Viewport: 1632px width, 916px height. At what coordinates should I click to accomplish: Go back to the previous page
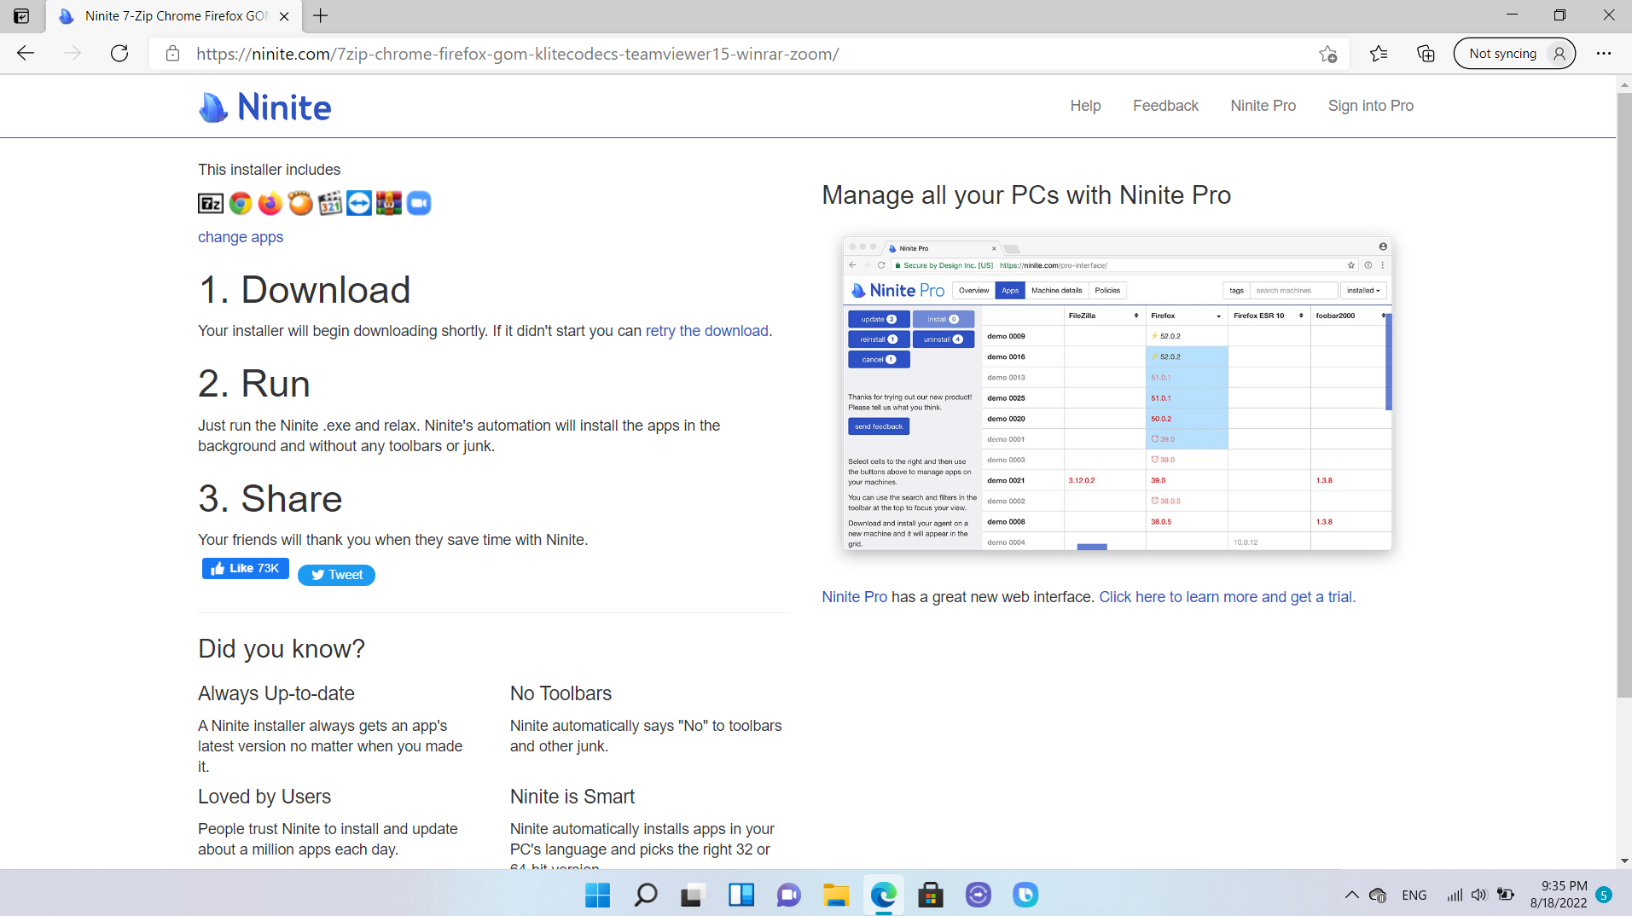pos(26,54)
